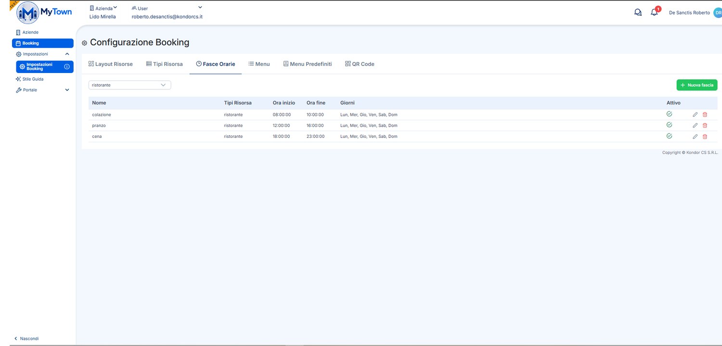Image resolution: width=722 pixels, height=346 pixels.
Task: Open the notifications bell
Action: [x=654, y=12]
